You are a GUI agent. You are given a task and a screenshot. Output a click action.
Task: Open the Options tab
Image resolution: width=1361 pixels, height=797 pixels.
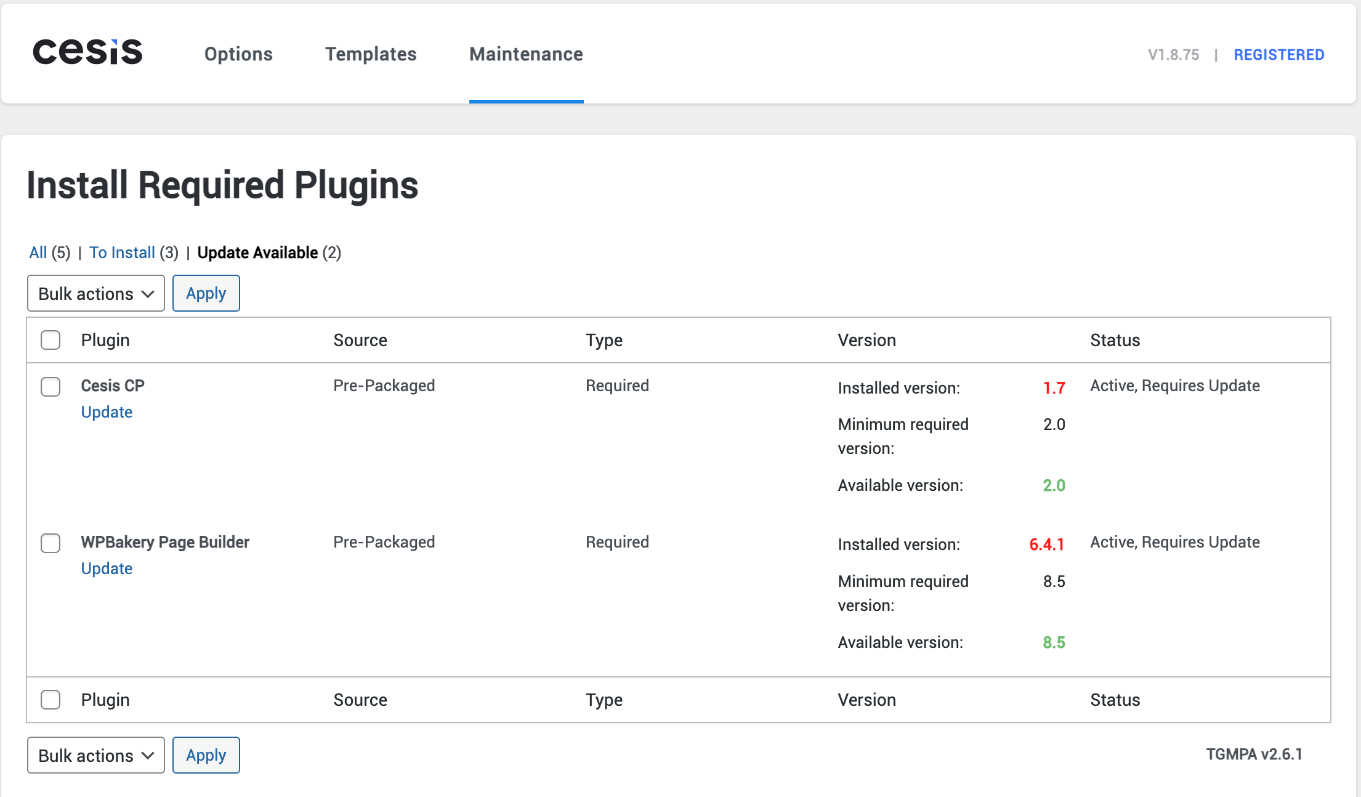[238, 54]
